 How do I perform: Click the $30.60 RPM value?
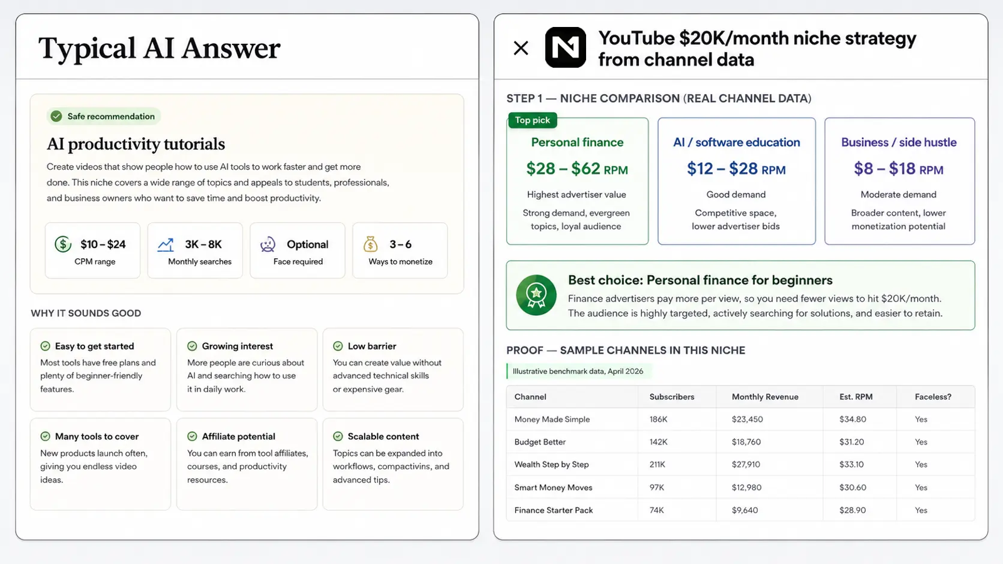pyautogui.click(x=853, y=488)
